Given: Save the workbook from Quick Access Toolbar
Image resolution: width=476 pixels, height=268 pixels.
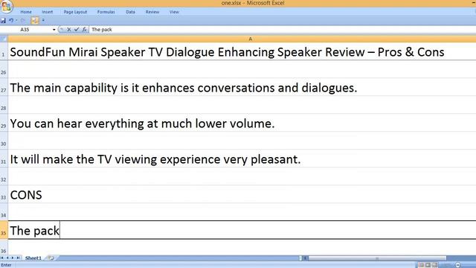Looking at the screenshot, I should point(3,20).
